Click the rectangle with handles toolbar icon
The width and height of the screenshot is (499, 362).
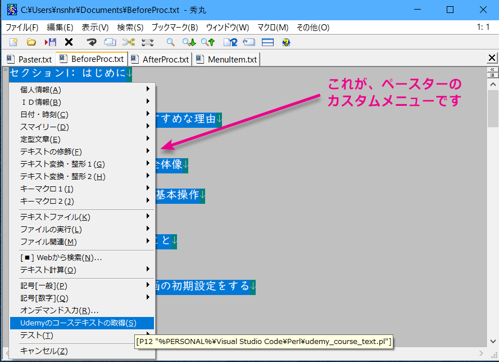(x=148, y=42)
